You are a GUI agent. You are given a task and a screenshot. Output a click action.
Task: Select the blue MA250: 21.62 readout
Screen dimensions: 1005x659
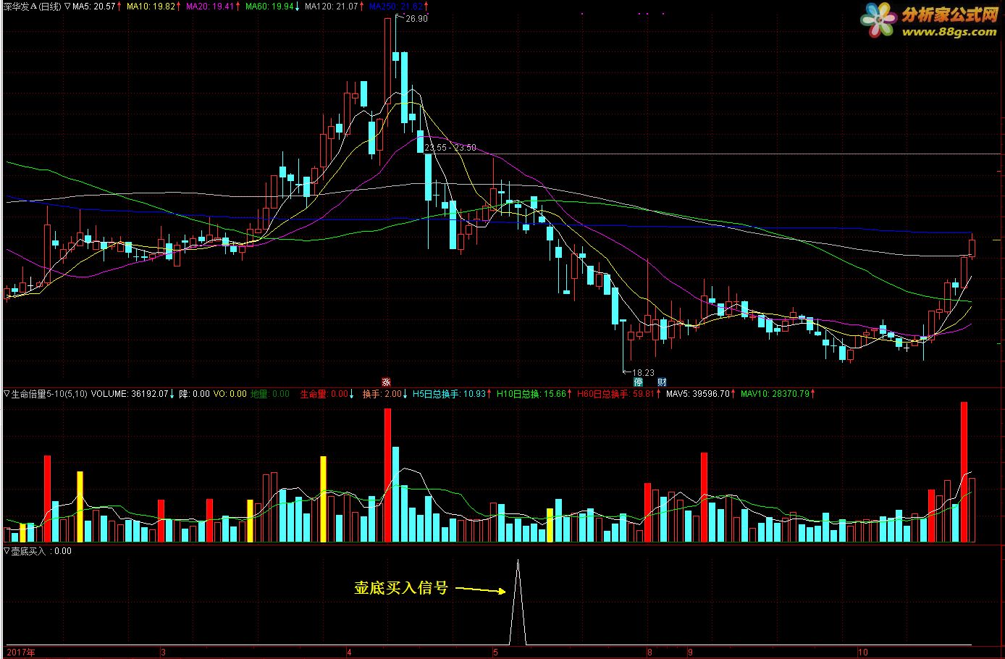coord(395,7)
